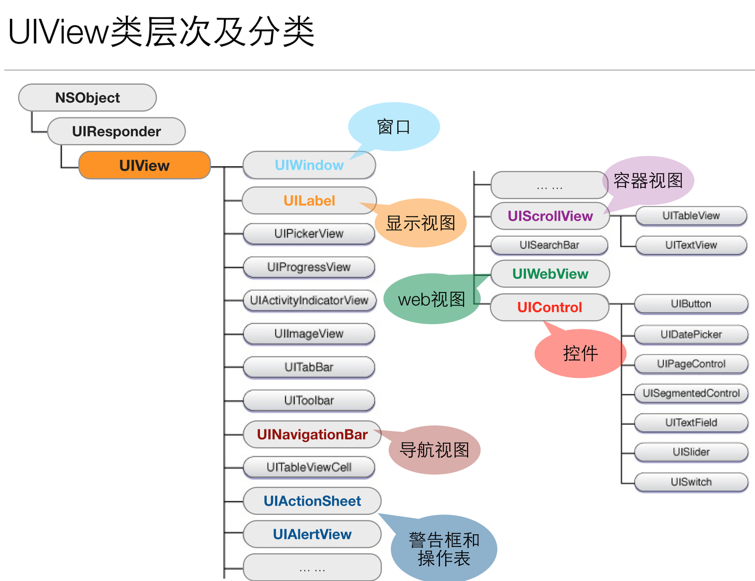755x581 pixels.
Task: Click the UIWebView node
Action: click(x=549, y=274)
